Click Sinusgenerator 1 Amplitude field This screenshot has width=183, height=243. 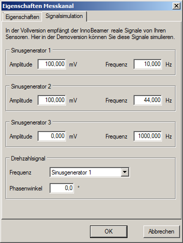click(51, 64)
